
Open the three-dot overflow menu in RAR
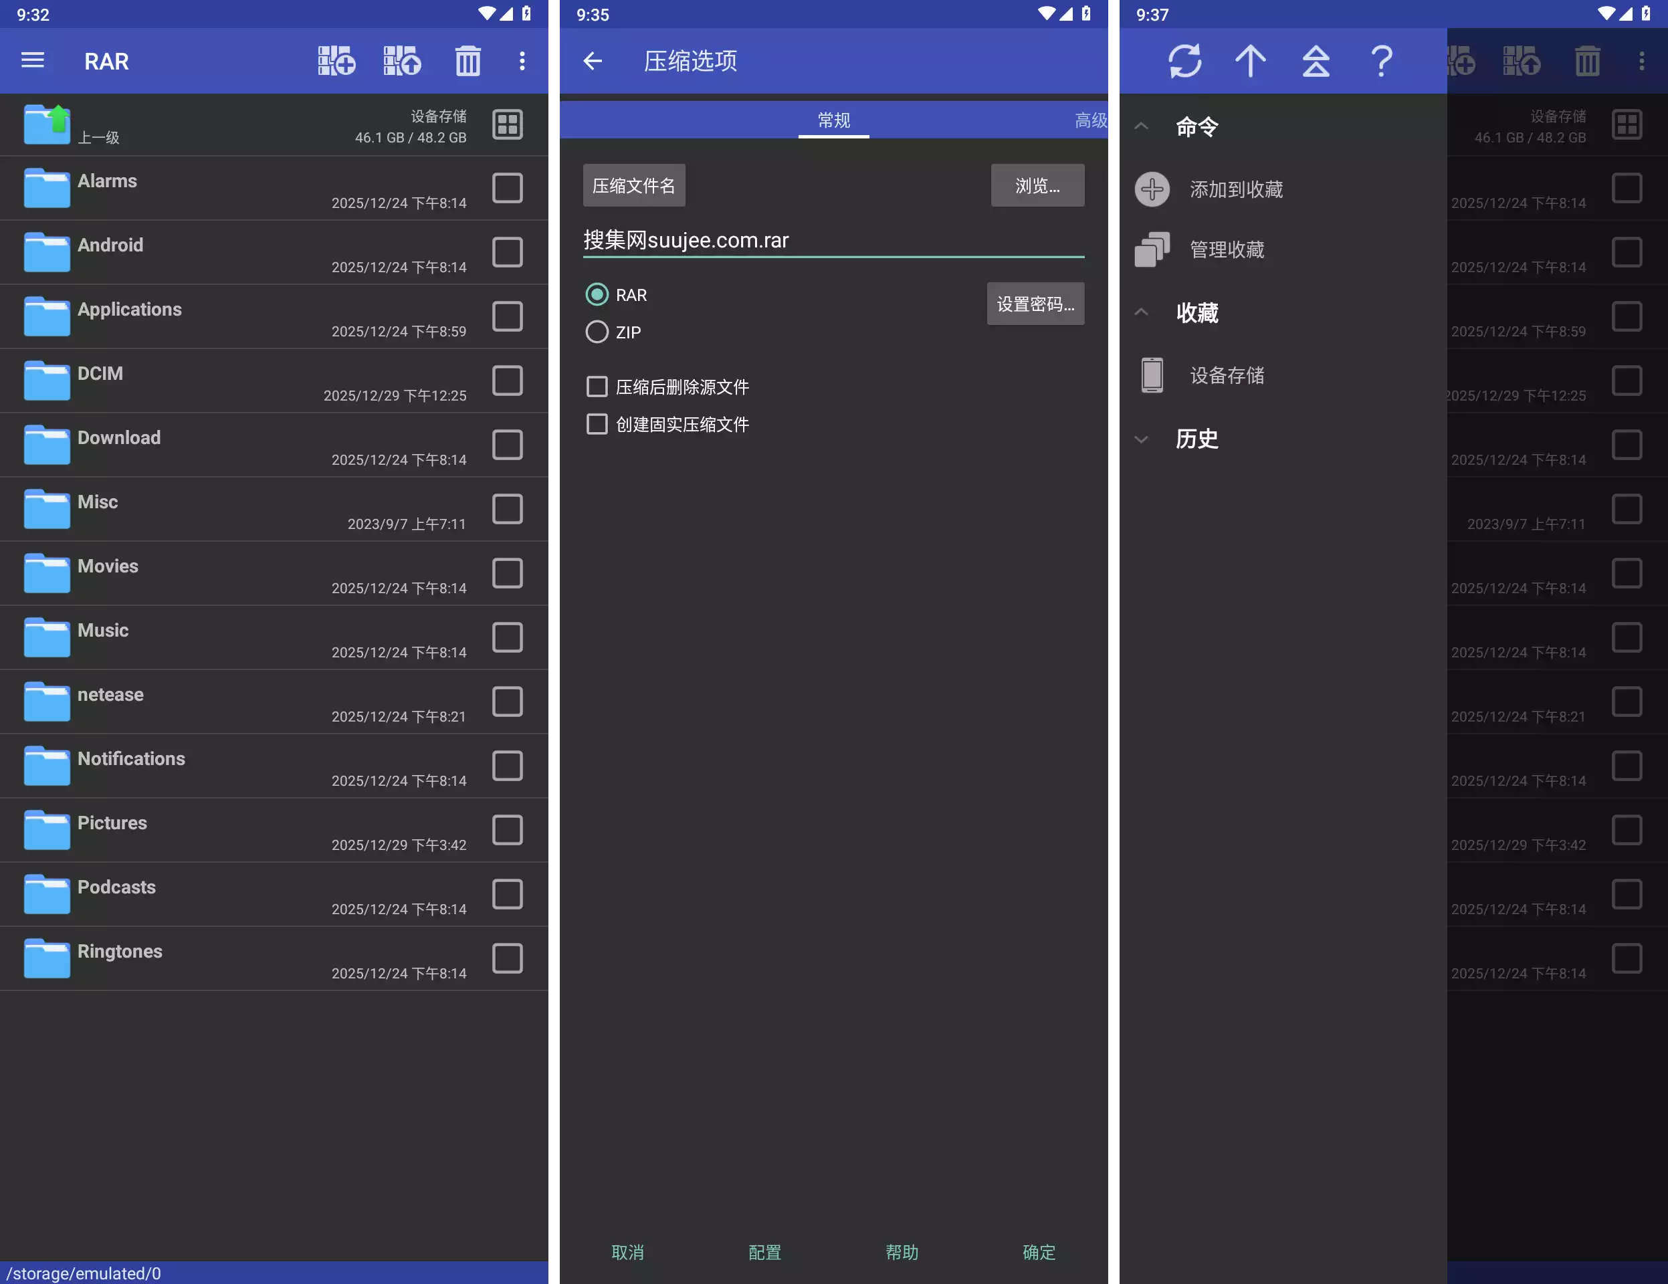(522, 60)
